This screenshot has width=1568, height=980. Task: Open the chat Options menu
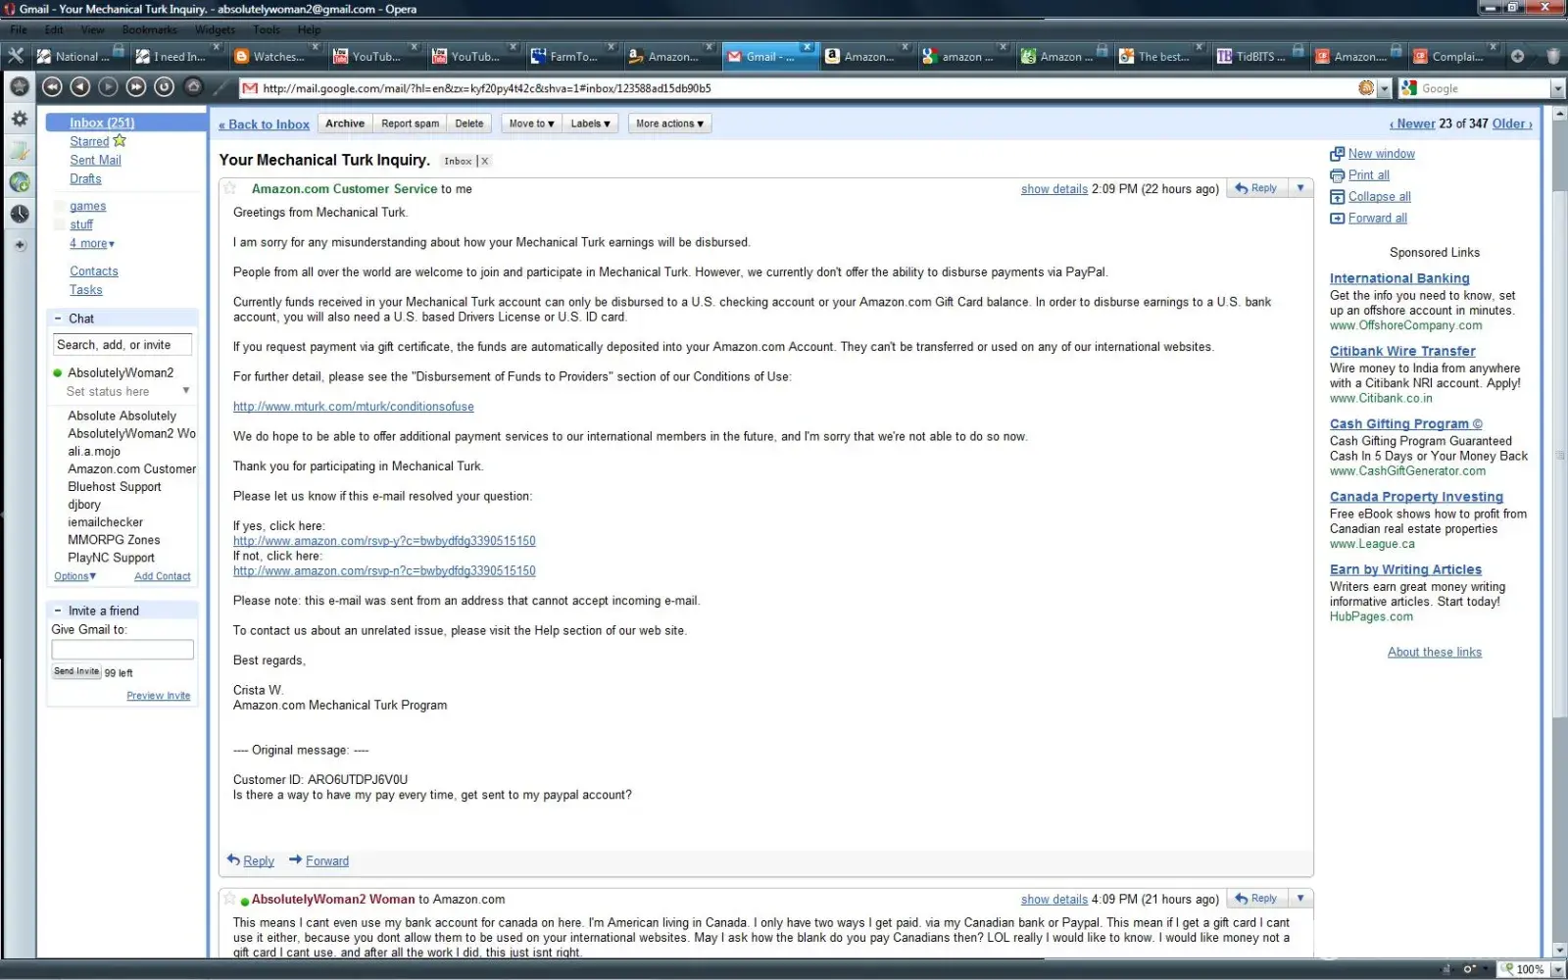click(74, 576)
